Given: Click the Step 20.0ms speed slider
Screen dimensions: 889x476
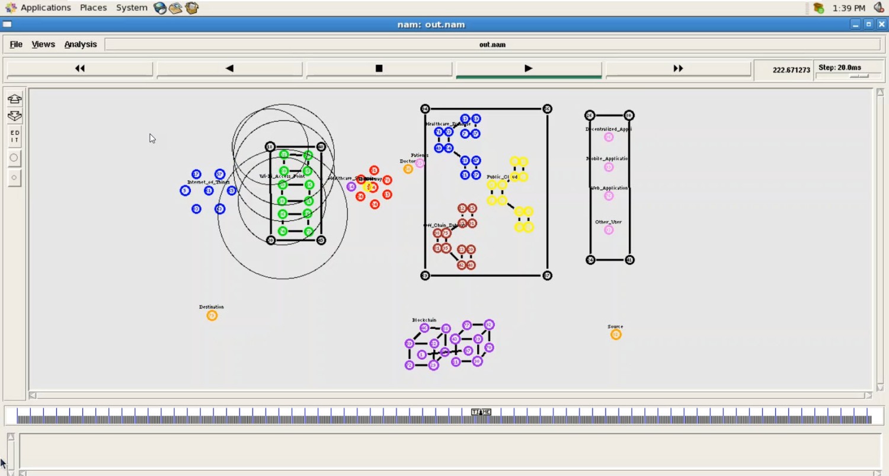Looking at the screenshot, I should [x=858, y=76].
